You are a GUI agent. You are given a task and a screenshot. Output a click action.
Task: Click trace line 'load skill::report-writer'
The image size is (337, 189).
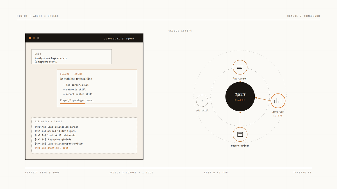[x=59, y=144]
